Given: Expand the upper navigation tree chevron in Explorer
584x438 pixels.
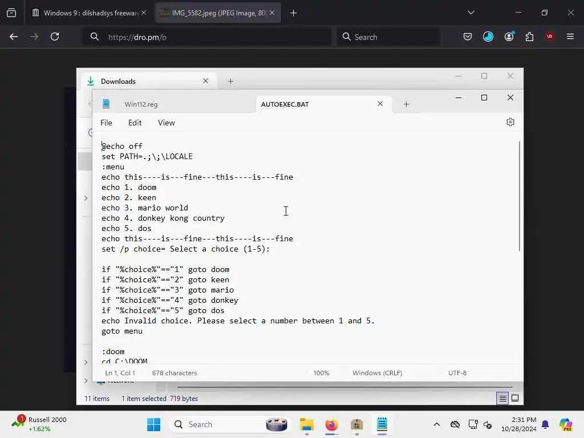Looking at the screenshot, I should coord(86,198).
